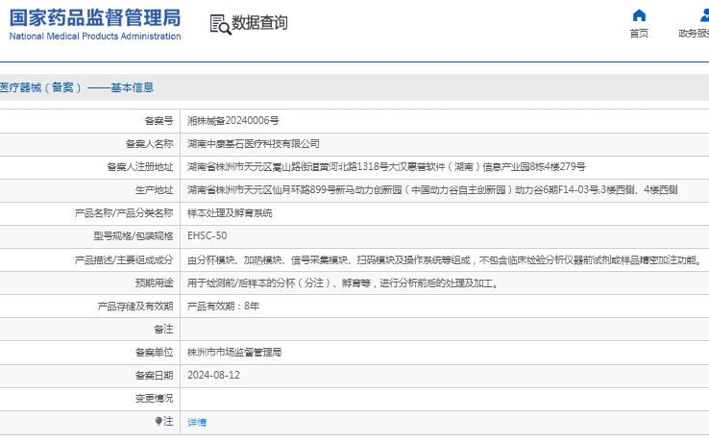
Task: Click National Medical Products Administration text
Action: [x=95, y=37]
